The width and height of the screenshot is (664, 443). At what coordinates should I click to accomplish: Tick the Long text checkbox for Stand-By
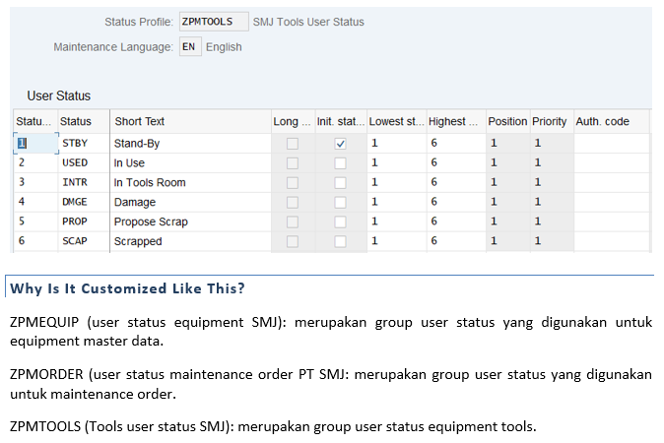[x=292, y=144]
